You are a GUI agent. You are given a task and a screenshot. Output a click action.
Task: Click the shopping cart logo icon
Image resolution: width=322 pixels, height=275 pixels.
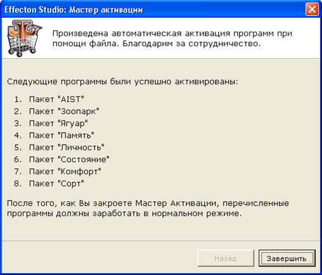tap(24, 38)
